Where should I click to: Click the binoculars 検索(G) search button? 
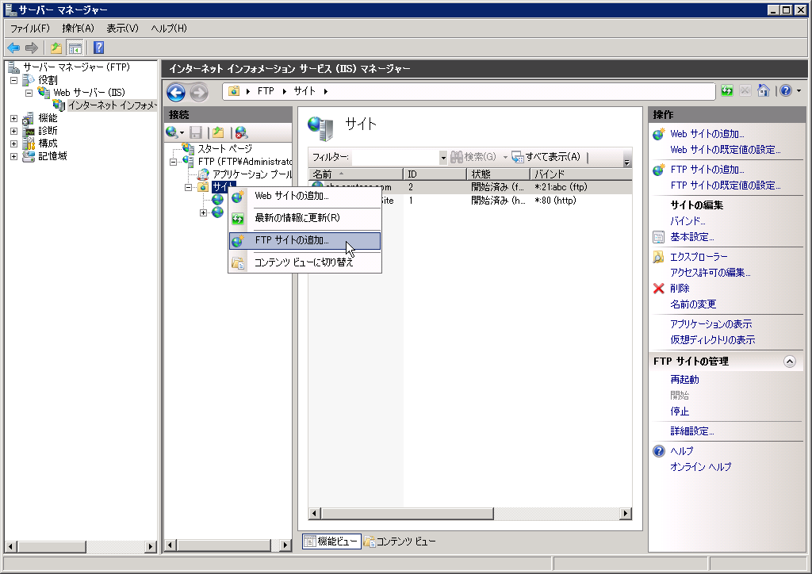(x=473, y=157)
